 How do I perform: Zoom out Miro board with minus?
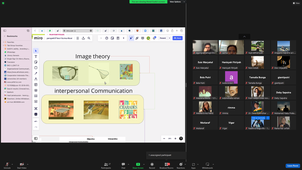(164, 138)
